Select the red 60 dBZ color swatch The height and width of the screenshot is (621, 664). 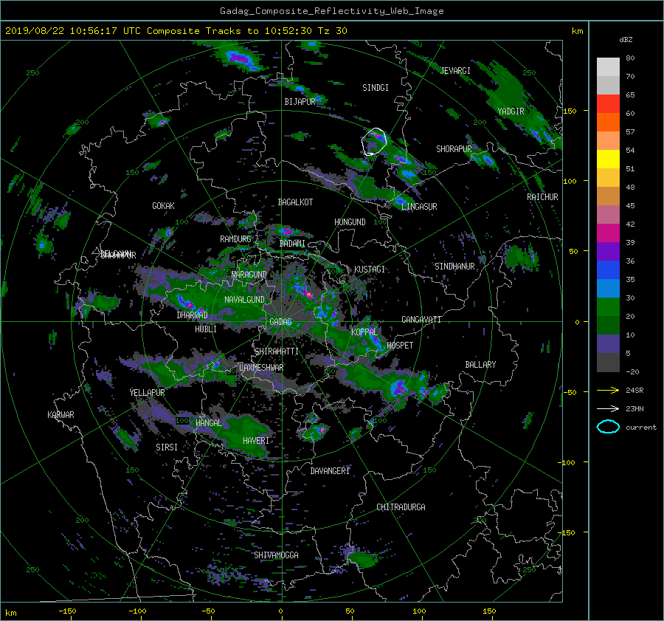608,103
